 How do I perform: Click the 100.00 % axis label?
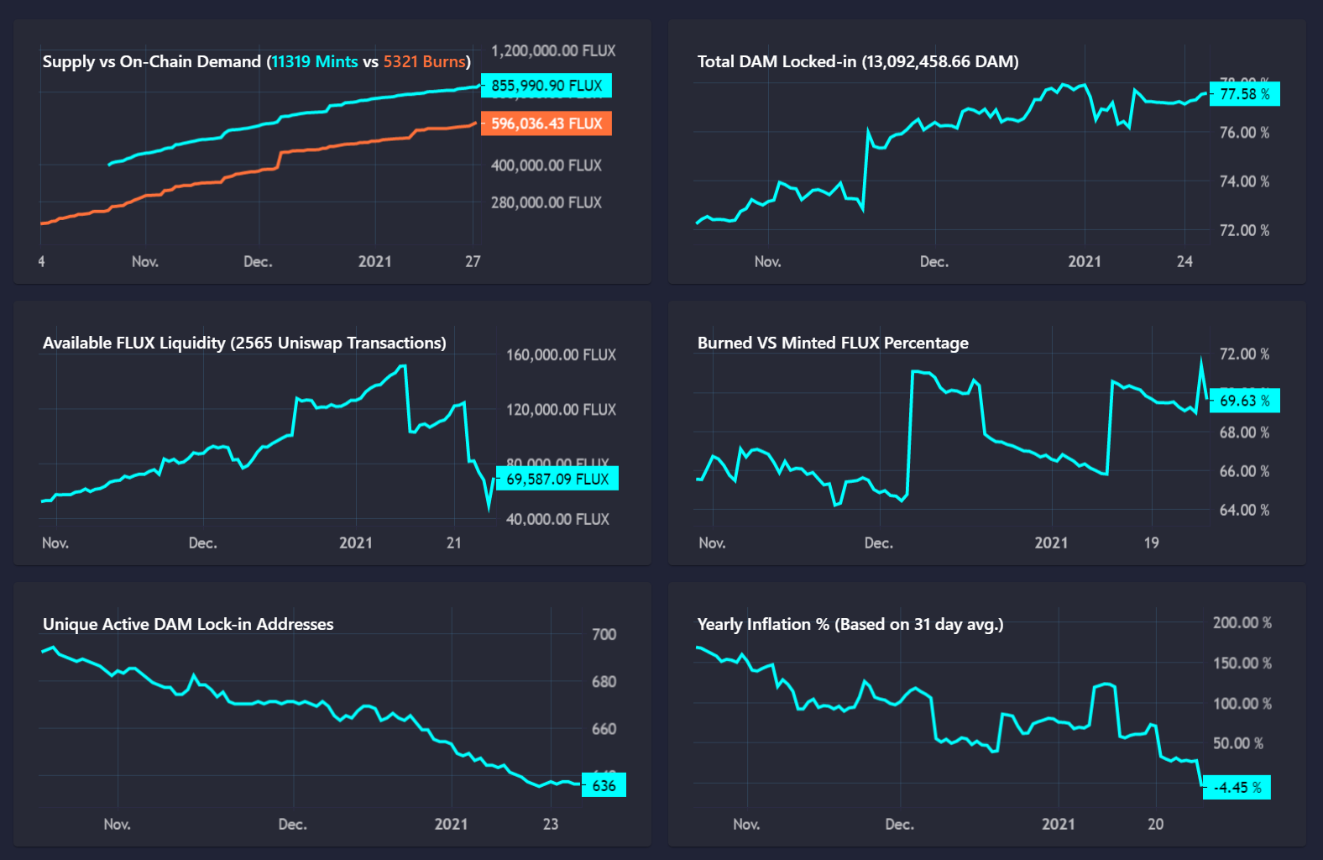pyautogui.click(x=1242, y=703)
